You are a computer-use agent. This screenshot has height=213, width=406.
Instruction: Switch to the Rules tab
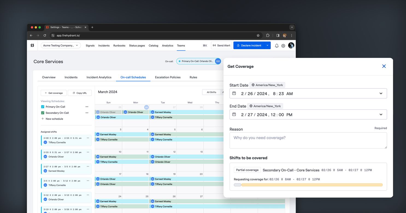coord(193,77)
